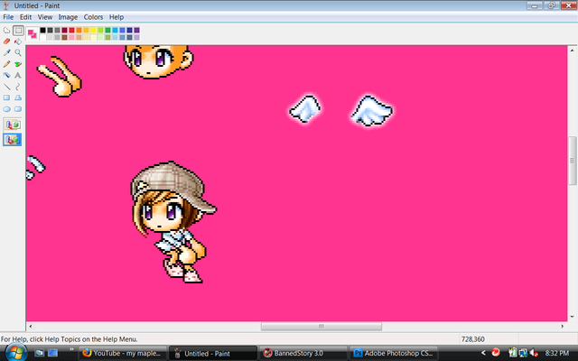Select the rectangular Select tool
Screen dimensions: 578x361
click(18, 31)
